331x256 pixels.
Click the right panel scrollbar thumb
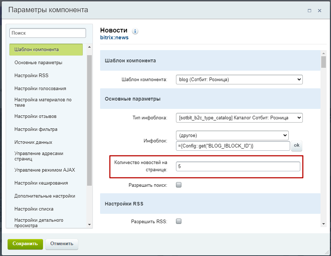pyautogui.click(x=323, y=62)
